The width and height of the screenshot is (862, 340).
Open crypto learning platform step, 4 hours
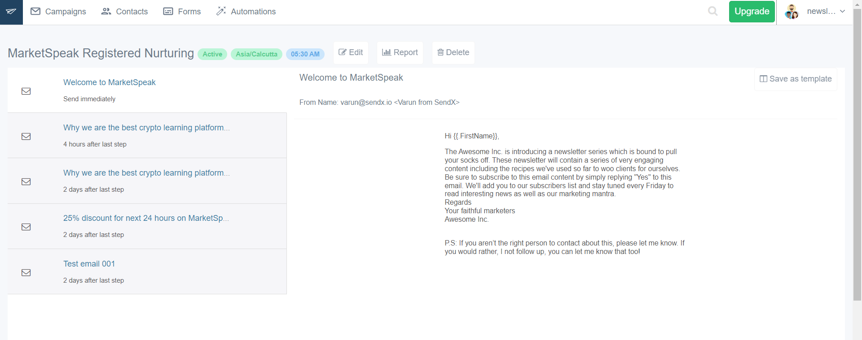click(x=147, y=135)
